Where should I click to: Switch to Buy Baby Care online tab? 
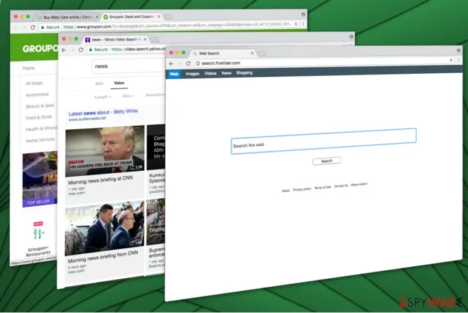point(68,17)
